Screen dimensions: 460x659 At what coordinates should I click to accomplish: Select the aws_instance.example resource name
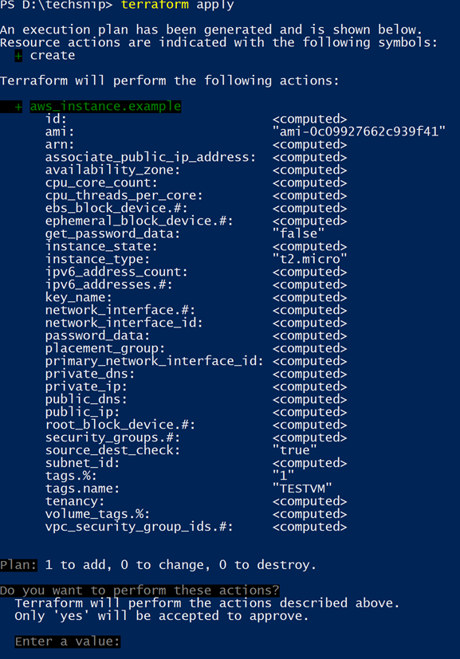105,106
